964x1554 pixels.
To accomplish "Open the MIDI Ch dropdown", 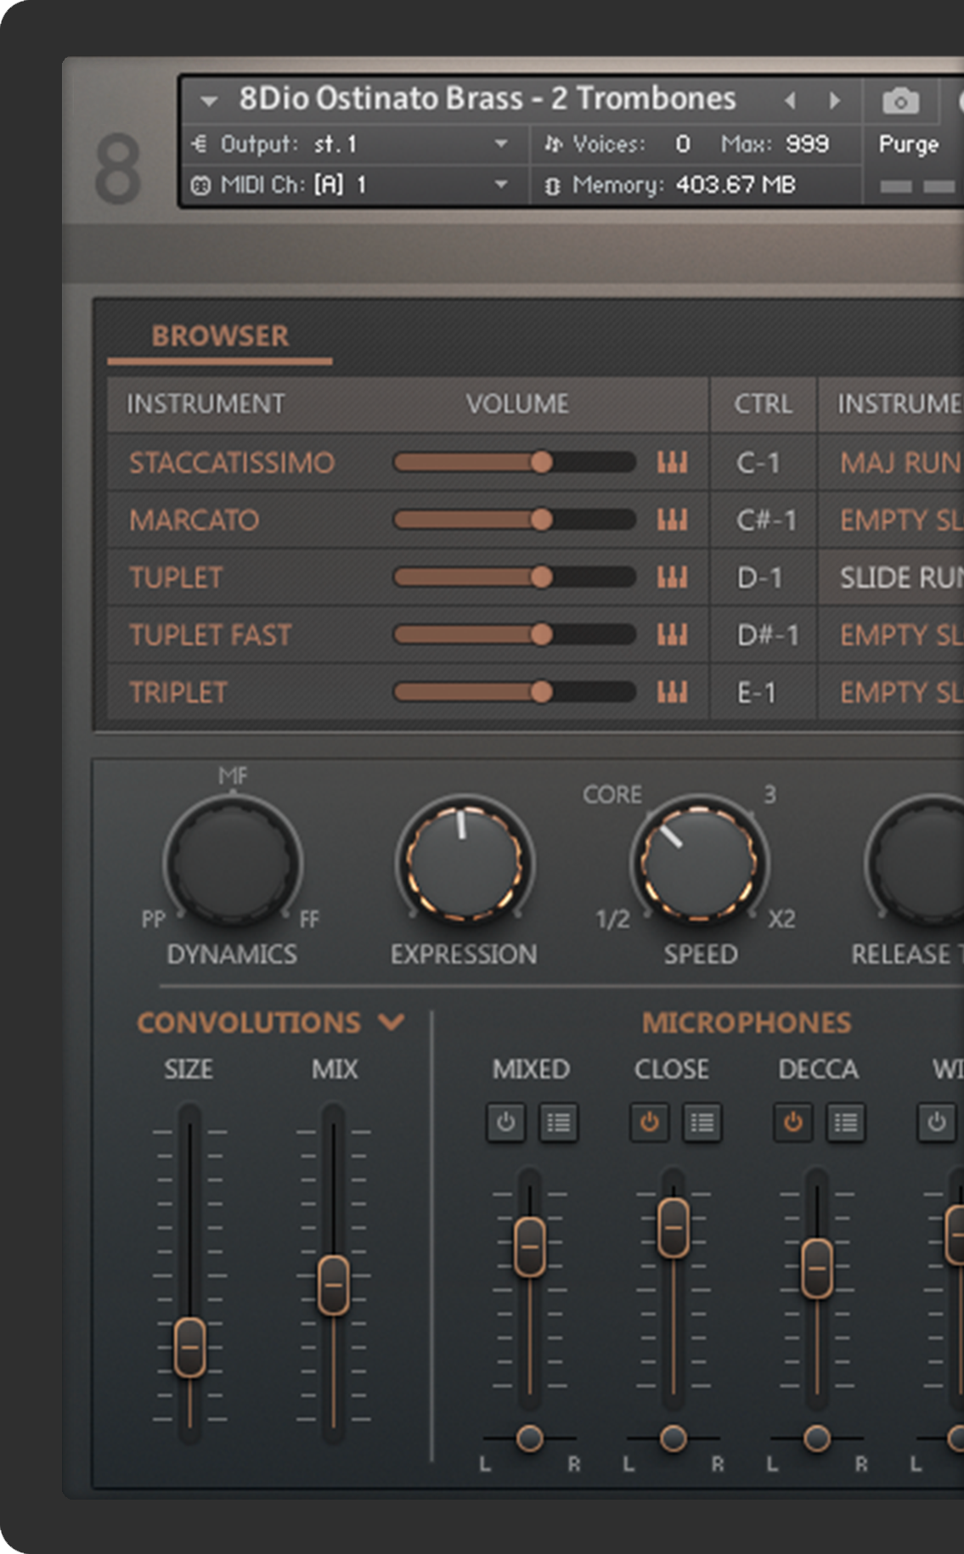I will (501, 184).
